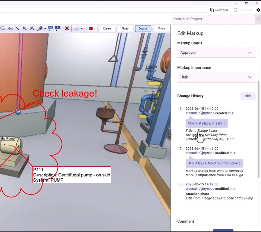Hide the Change History section
This screenshot has height=232, width=261.
[248, 96]
